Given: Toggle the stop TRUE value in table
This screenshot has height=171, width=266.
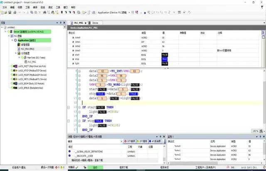Looking at the screenshot, I should [165, 59].
